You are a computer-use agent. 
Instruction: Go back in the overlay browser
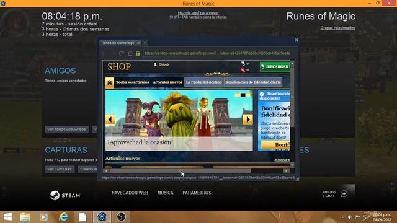[104, 53]
